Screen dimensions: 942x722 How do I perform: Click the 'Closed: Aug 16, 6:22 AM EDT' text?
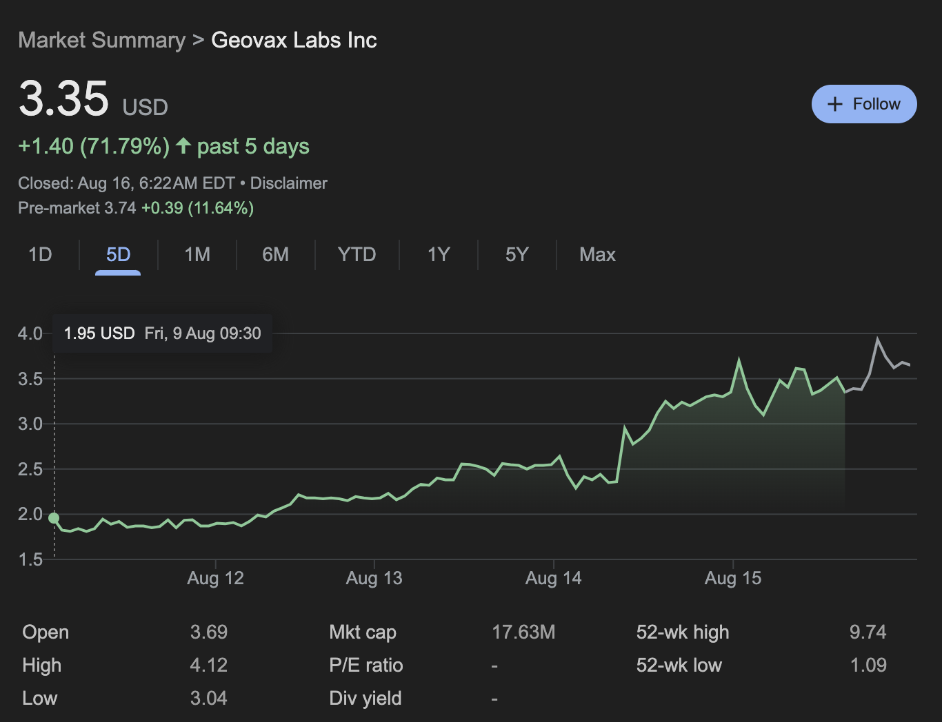(x=127, y=183)
